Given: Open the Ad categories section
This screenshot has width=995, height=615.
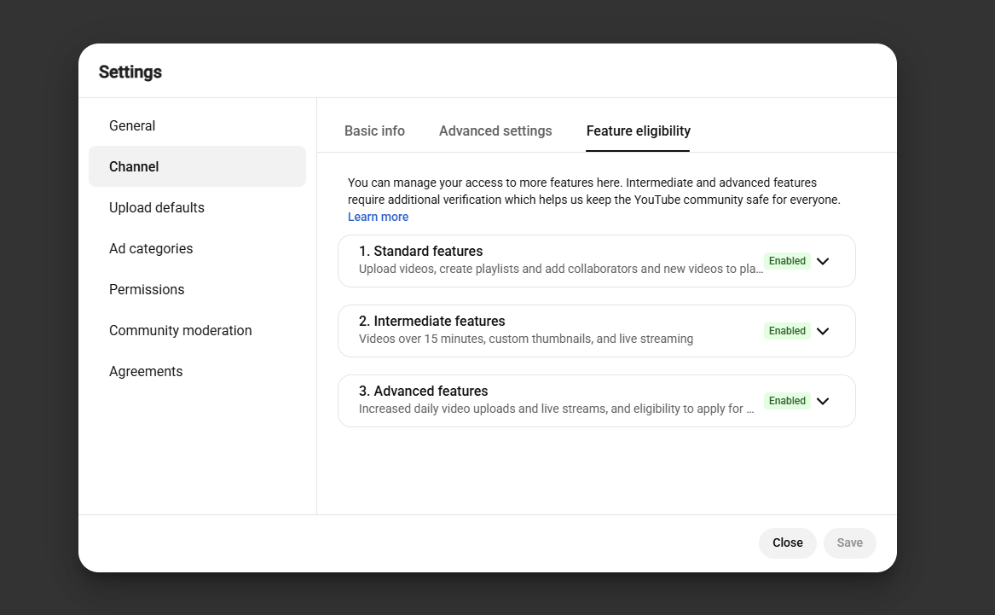Looking at the screenshot, I should click(x=197, y=249).
